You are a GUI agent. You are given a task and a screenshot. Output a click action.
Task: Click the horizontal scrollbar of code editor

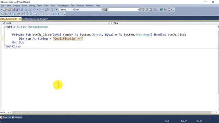(112, 112)
